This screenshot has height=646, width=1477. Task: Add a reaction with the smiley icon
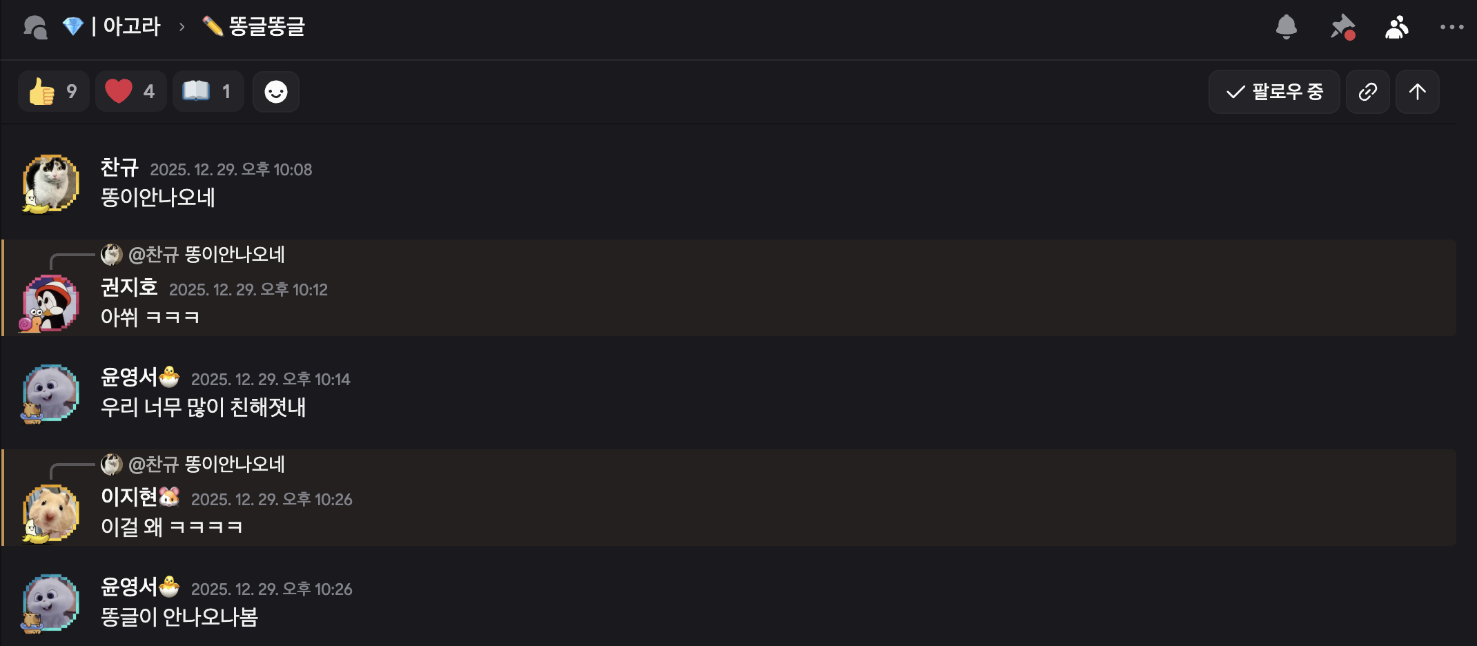(x=275, y=92)
